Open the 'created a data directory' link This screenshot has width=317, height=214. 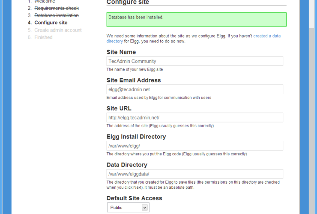266,36
